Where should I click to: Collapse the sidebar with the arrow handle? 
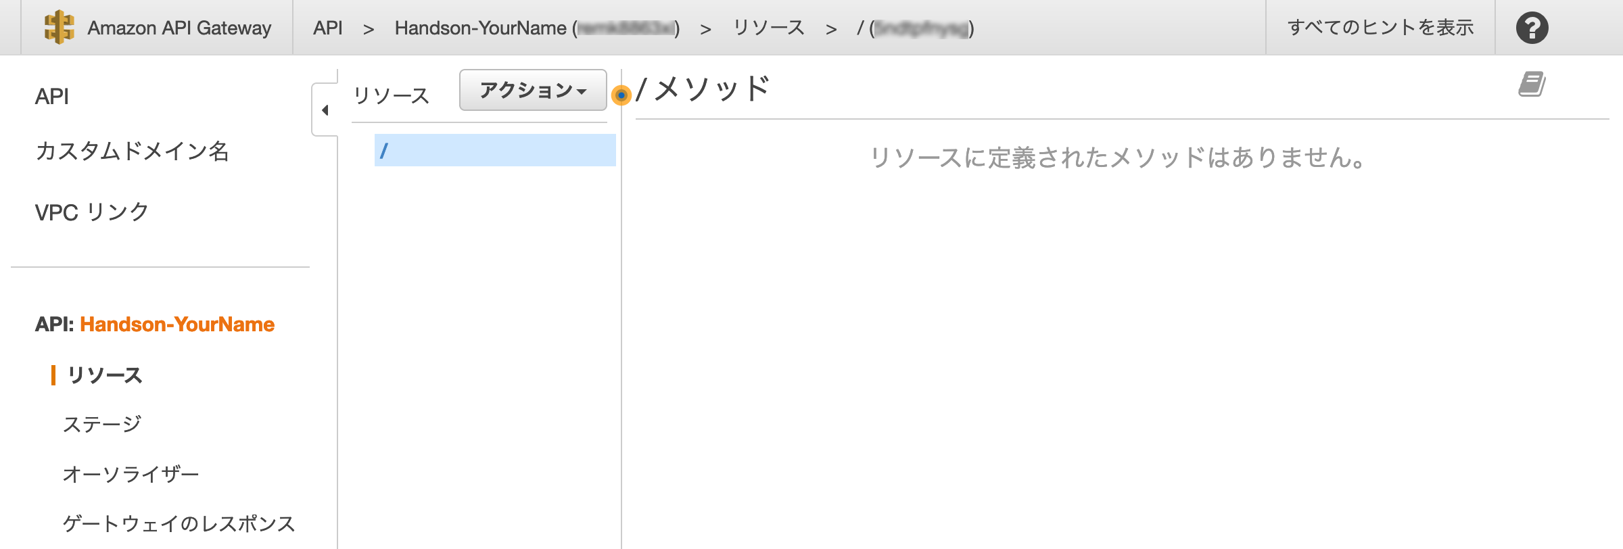coord(325,110)
